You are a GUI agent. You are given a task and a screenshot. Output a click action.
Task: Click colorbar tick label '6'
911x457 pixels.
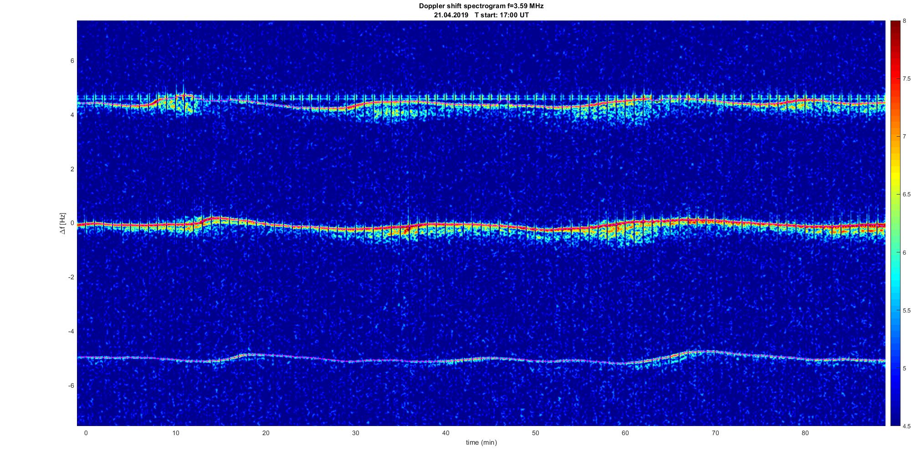tap(904, 253)
